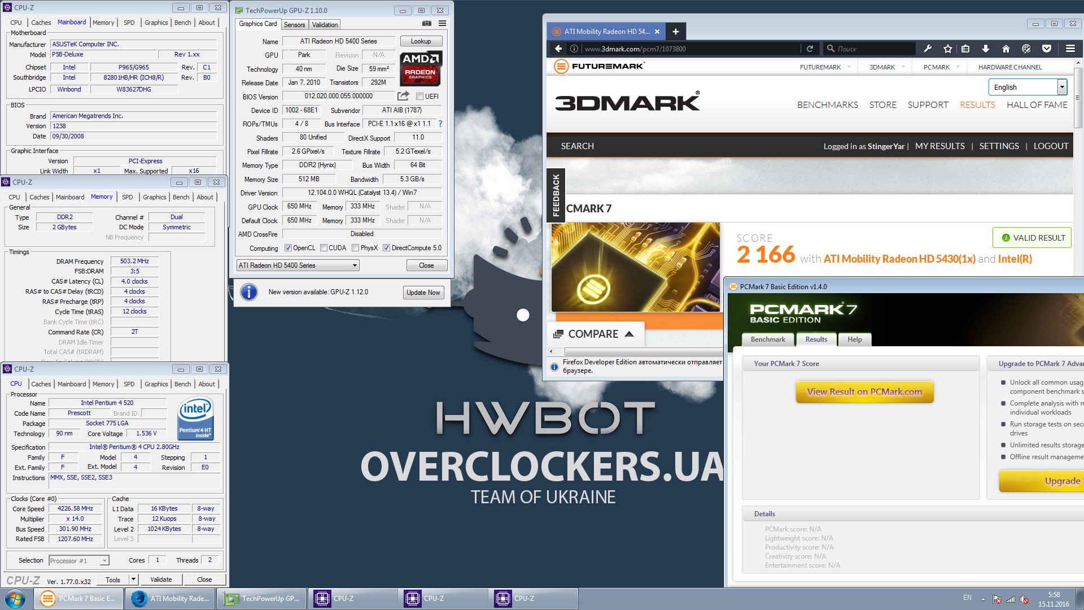
Task: Open the GPU-Z hamburger menu icon
Action: pos(442,24)
